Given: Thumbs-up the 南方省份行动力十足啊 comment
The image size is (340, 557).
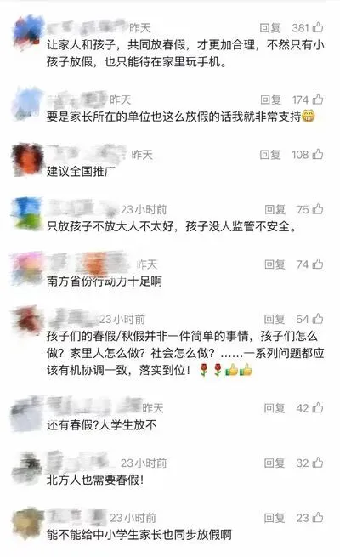Looking at the screenshot, I should [318, 264].
